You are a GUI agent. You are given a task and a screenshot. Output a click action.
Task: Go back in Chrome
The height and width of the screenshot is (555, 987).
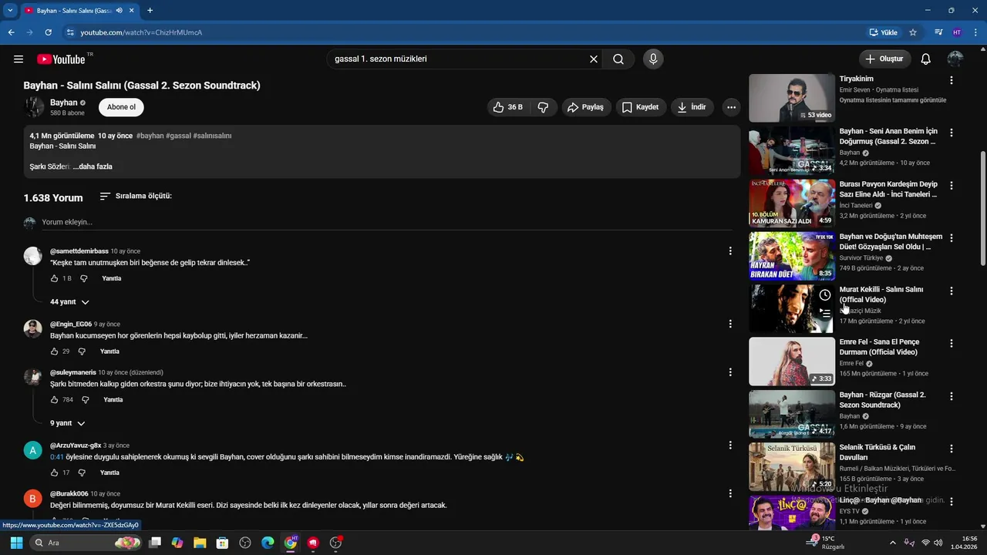pyautogui.click(x=11, y=32)
